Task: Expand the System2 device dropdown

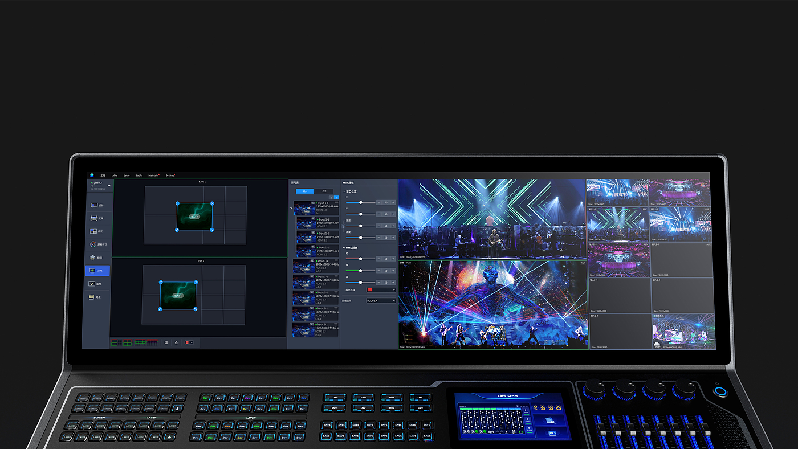Action: tap(109, 185)
